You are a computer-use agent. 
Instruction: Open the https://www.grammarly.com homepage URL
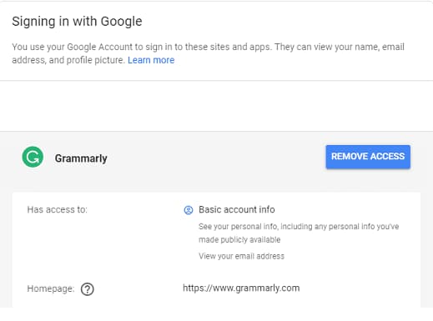click(241, 288)
